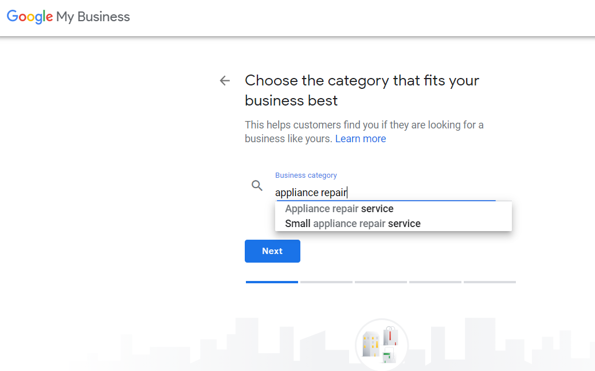
Task: Click the search magnifier icon
Action: [x=257, y=185]
